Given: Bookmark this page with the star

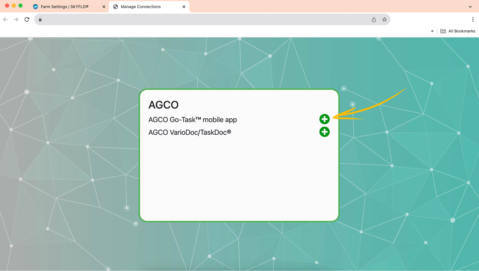Looking at the screenshot, I should [384, 20].
